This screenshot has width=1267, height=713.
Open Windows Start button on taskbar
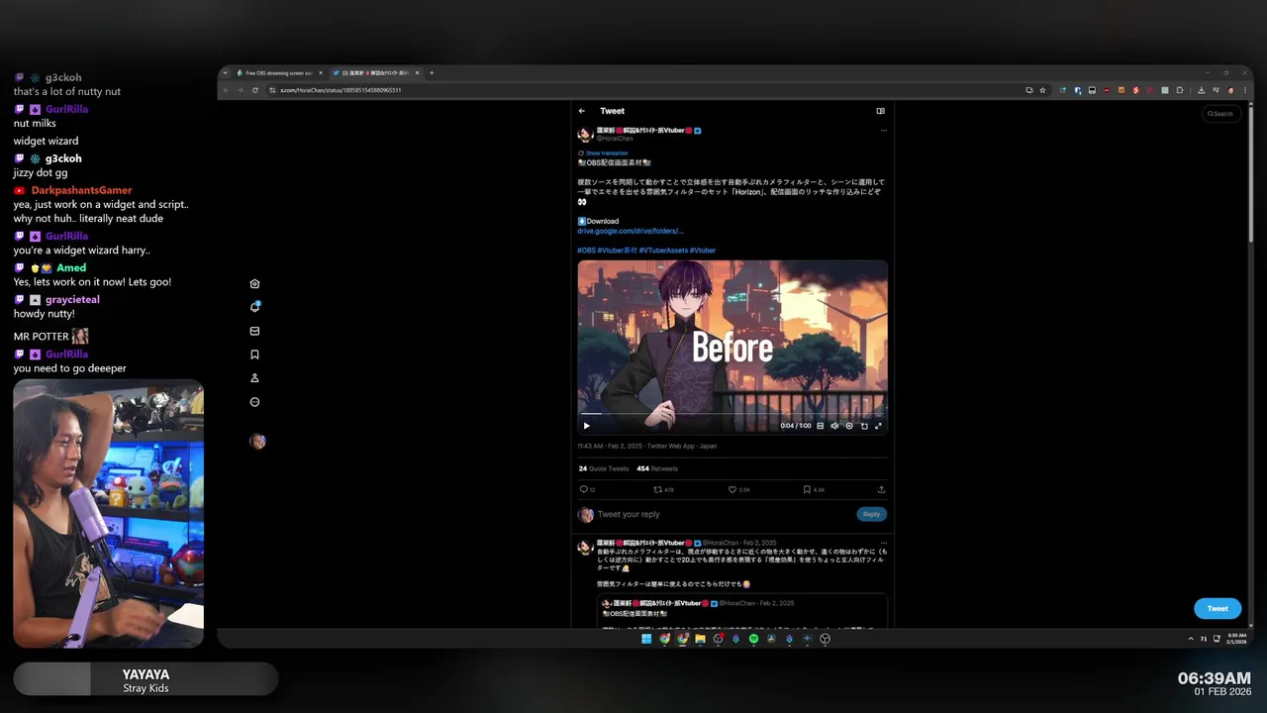[646, 639]
